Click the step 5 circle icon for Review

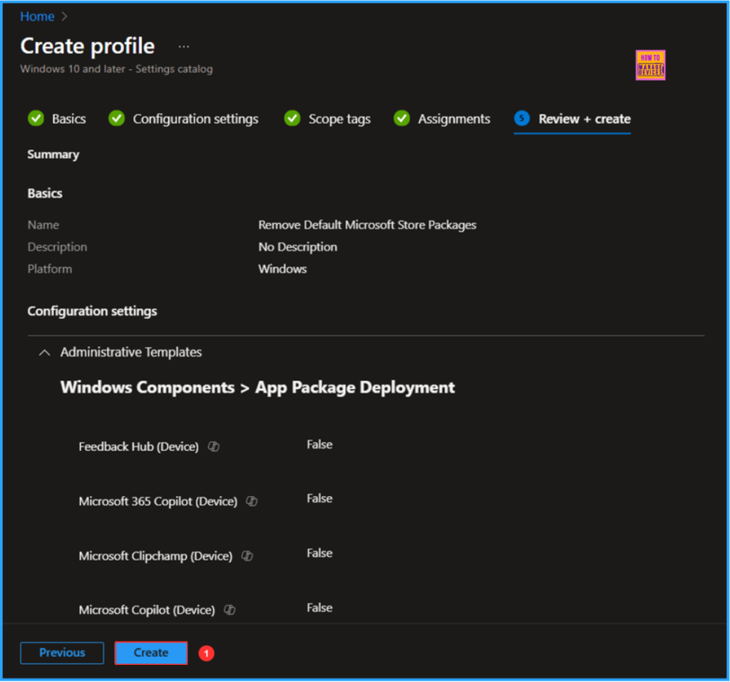pyautogui.click(x=522, y=119)
